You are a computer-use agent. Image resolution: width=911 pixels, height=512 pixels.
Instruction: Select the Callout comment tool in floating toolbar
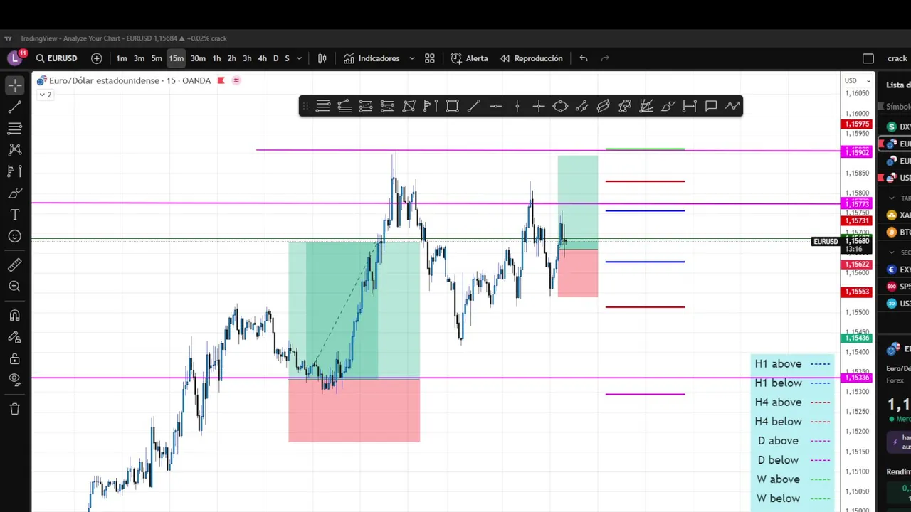(711, 106)
